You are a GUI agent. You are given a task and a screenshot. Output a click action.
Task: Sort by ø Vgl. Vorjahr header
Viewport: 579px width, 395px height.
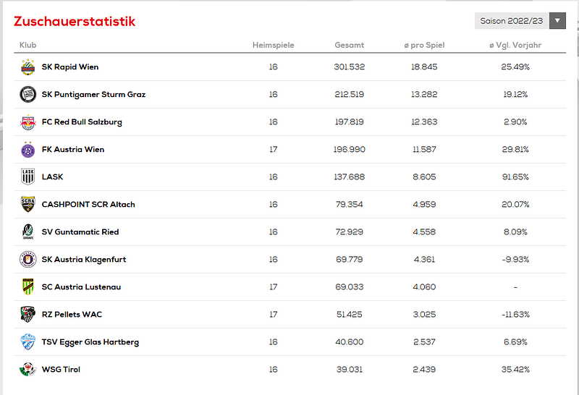(515, 45)
